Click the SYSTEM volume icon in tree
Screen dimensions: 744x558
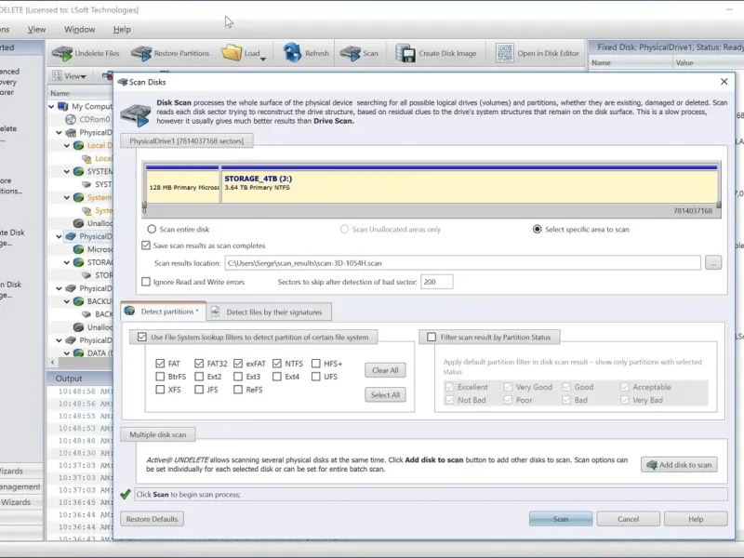click(x=78, y=171)
